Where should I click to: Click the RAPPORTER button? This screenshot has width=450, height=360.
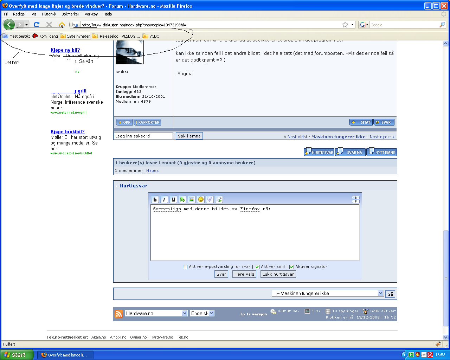tap(147, 122)
